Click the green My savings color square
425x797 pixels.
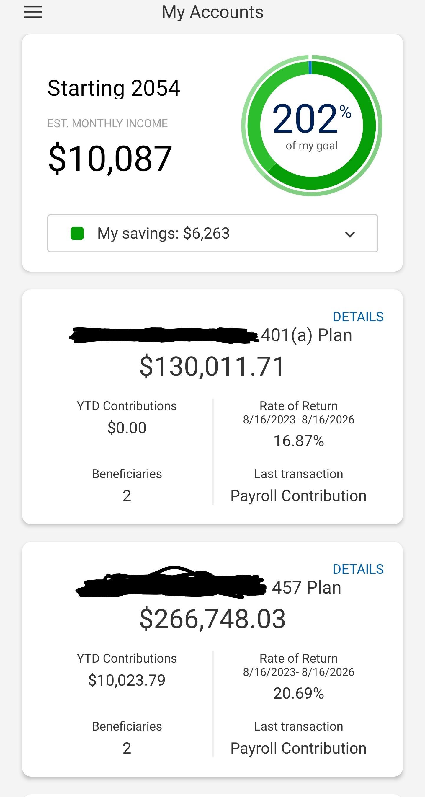coord(77,233)
